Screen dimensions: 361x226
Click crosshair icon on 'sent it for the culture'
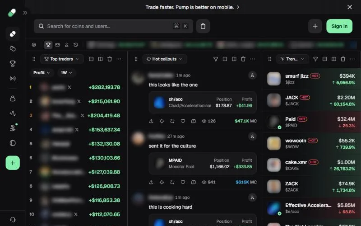(162, 182)
